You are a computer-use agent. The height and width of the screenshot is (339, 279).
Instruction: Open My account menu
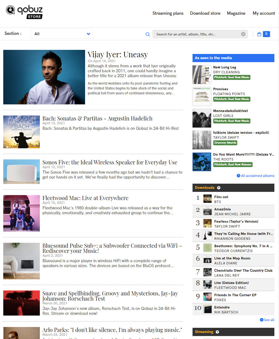[x=264, y=13]
